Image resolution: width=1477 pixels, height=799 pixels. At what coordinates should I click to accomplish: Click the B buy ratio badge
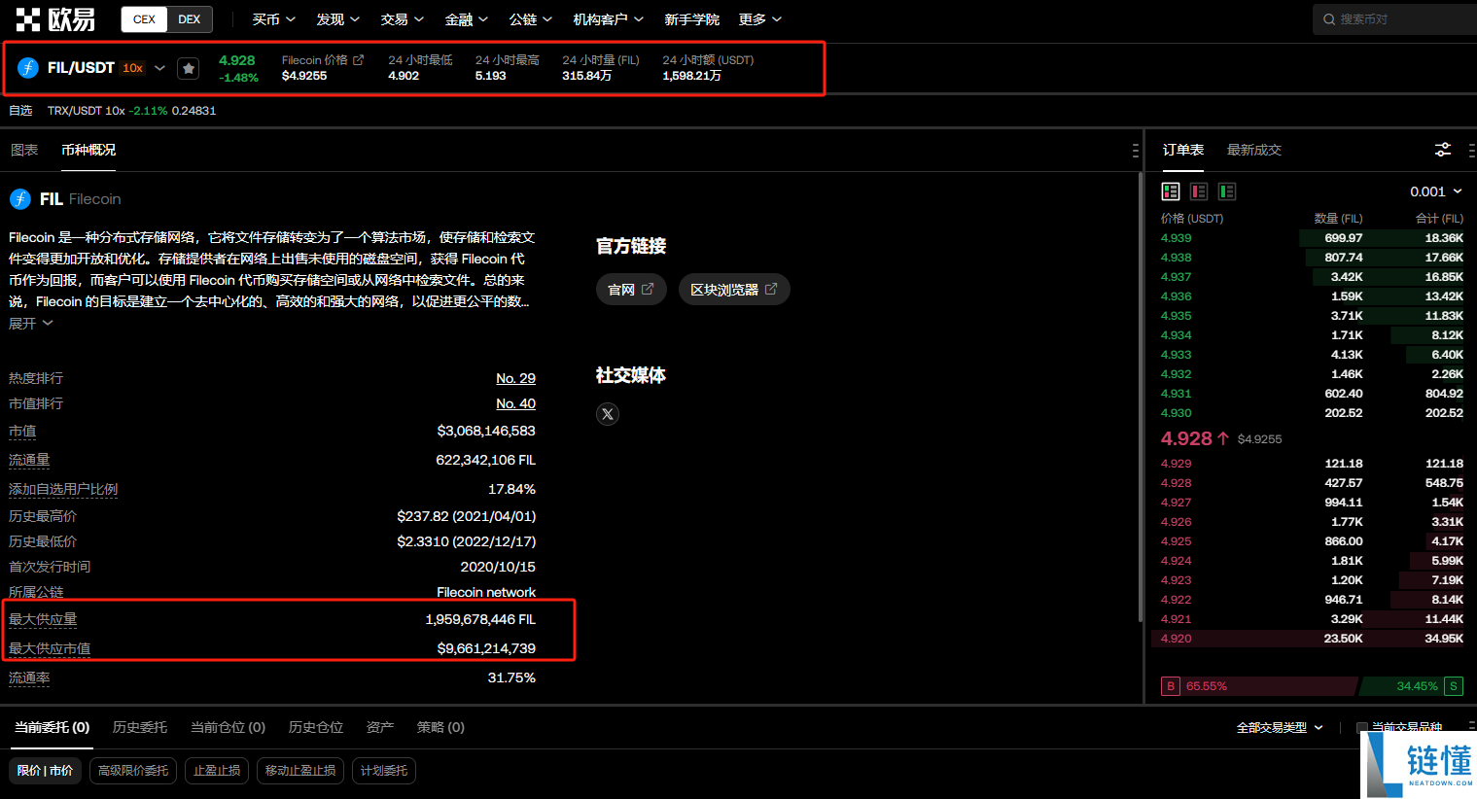[x=1171, y=686]
